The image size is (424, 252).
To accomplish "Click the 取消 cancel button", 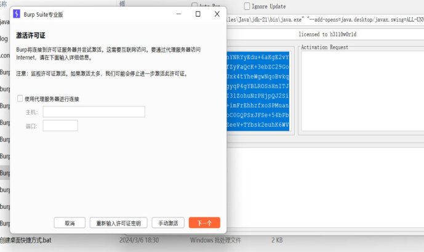I will pyautogui.click(x=70, y=223).
